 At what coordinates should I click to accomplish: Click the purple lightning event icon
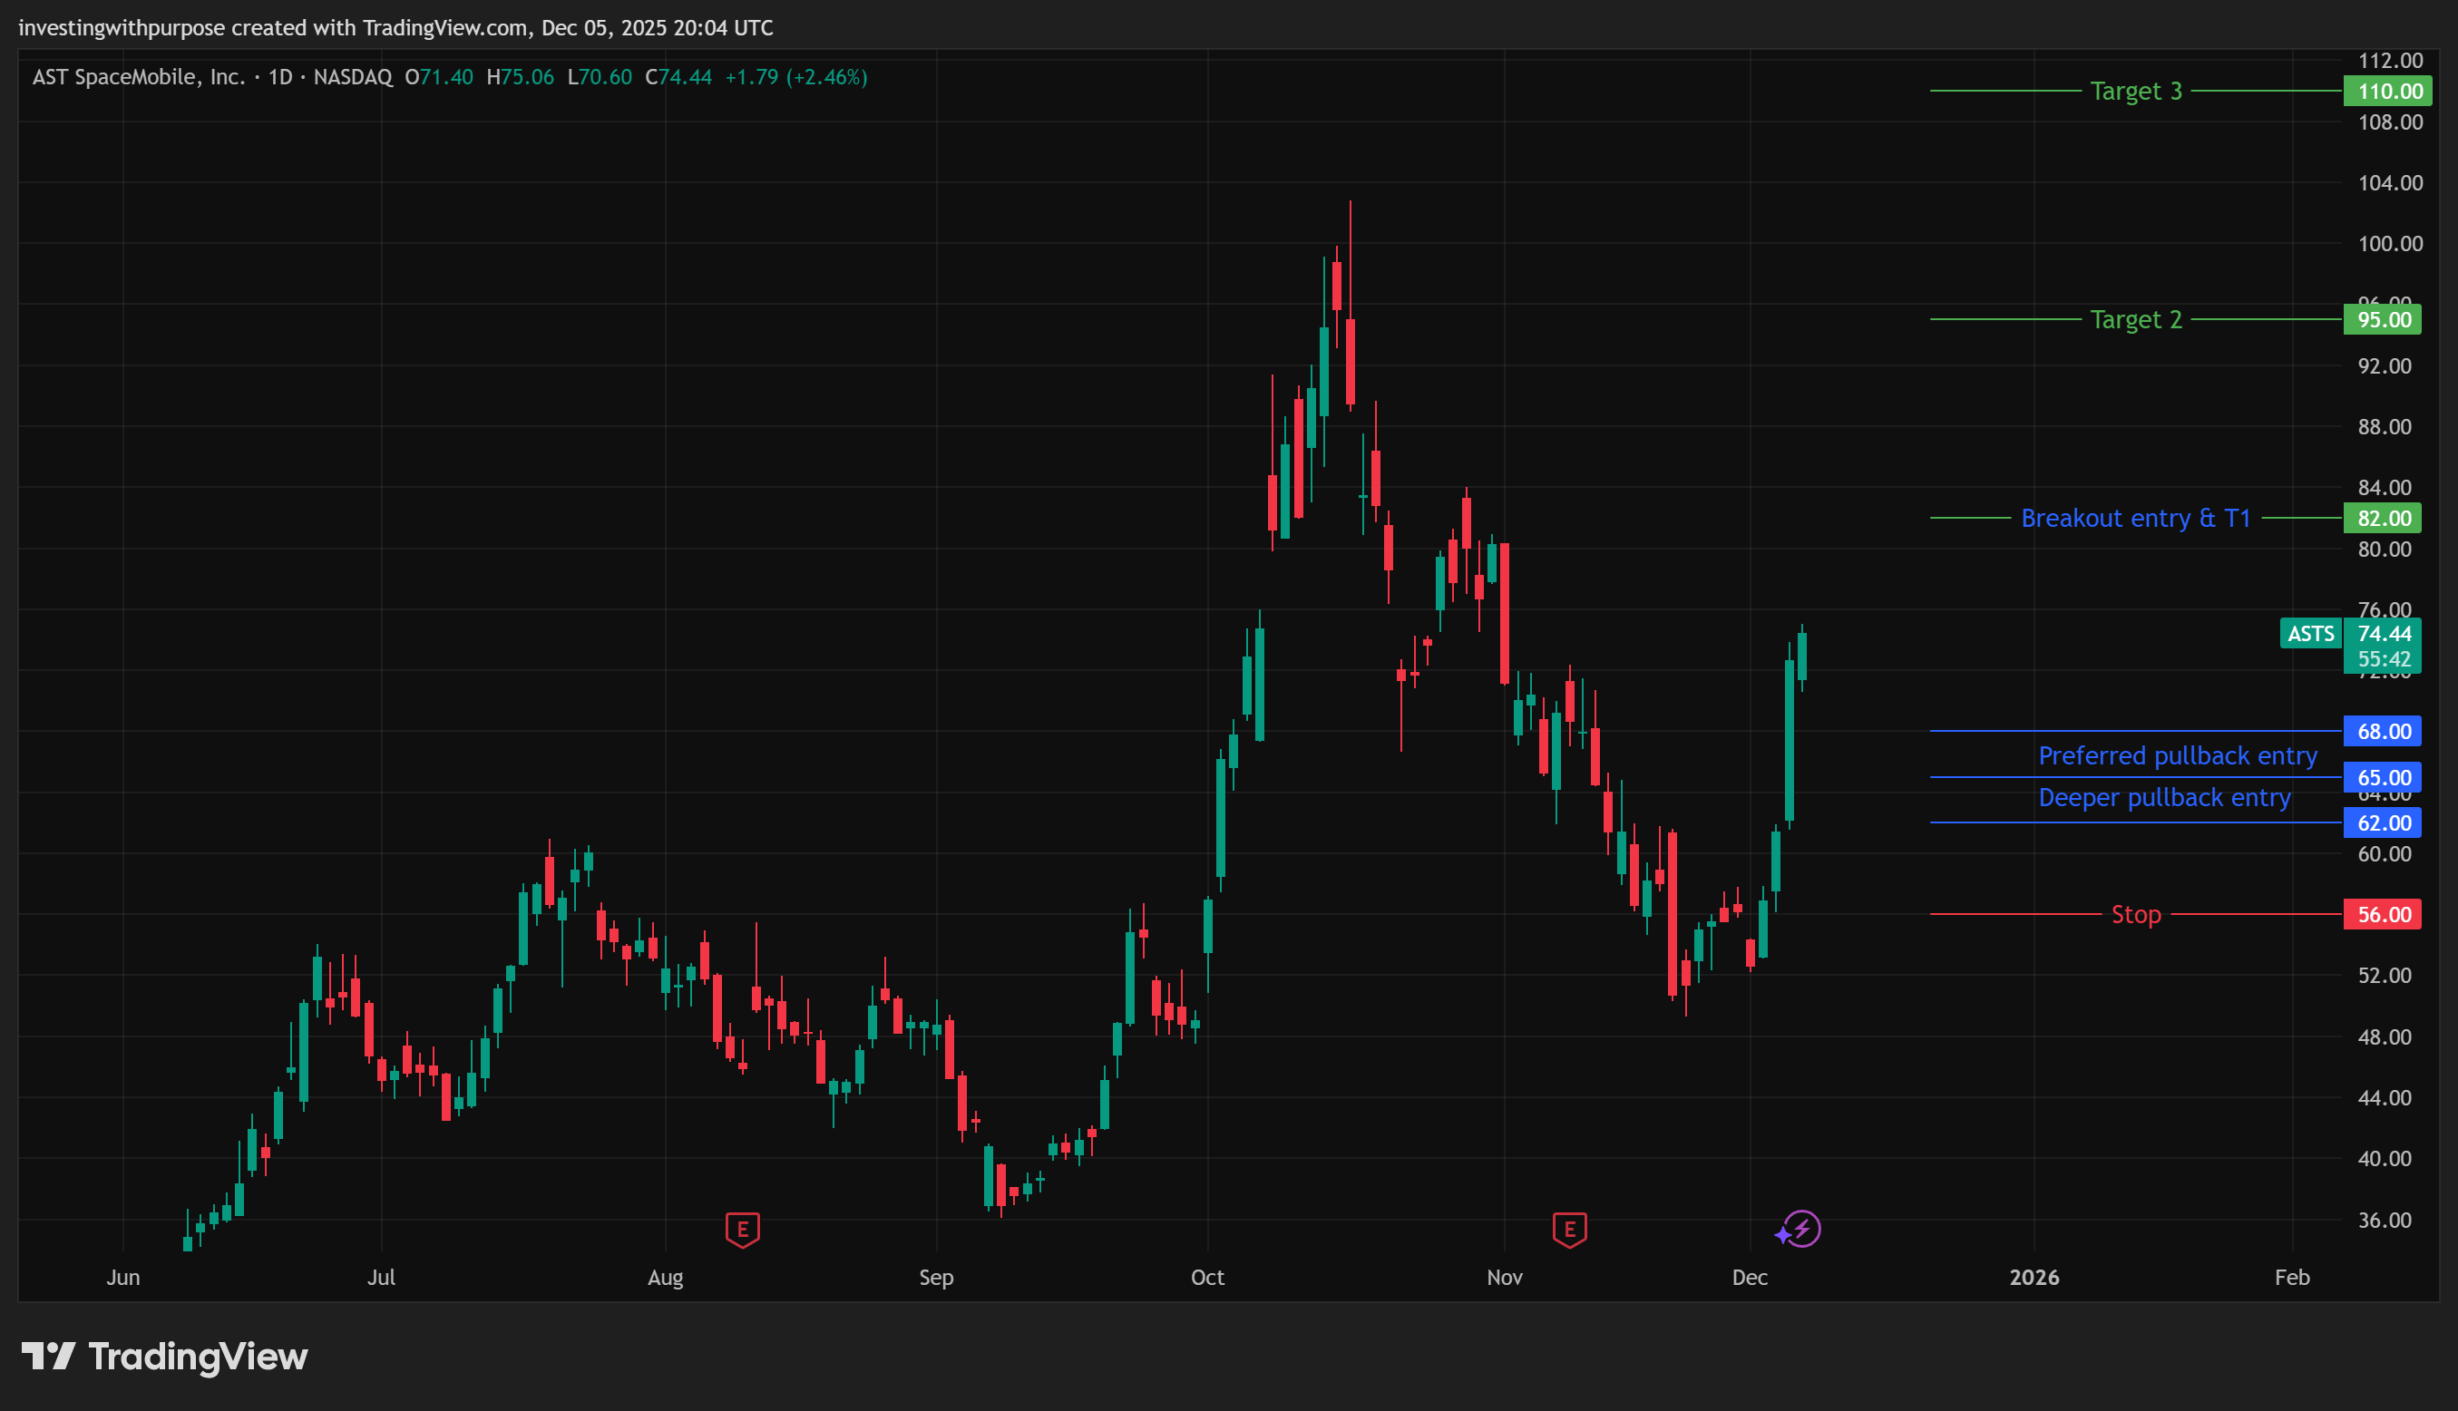[1800, 1229]
